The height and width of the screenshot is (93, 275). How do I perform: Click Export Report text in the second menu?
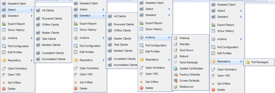coord(88,24)
